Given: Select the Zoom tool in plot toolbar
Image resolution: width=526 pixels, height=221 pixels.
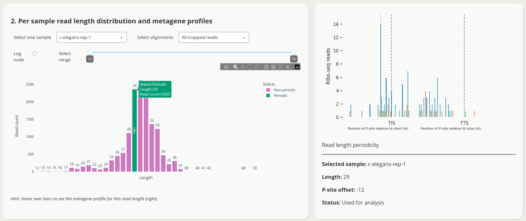Looking at the screenshot, I should (235, 67).
